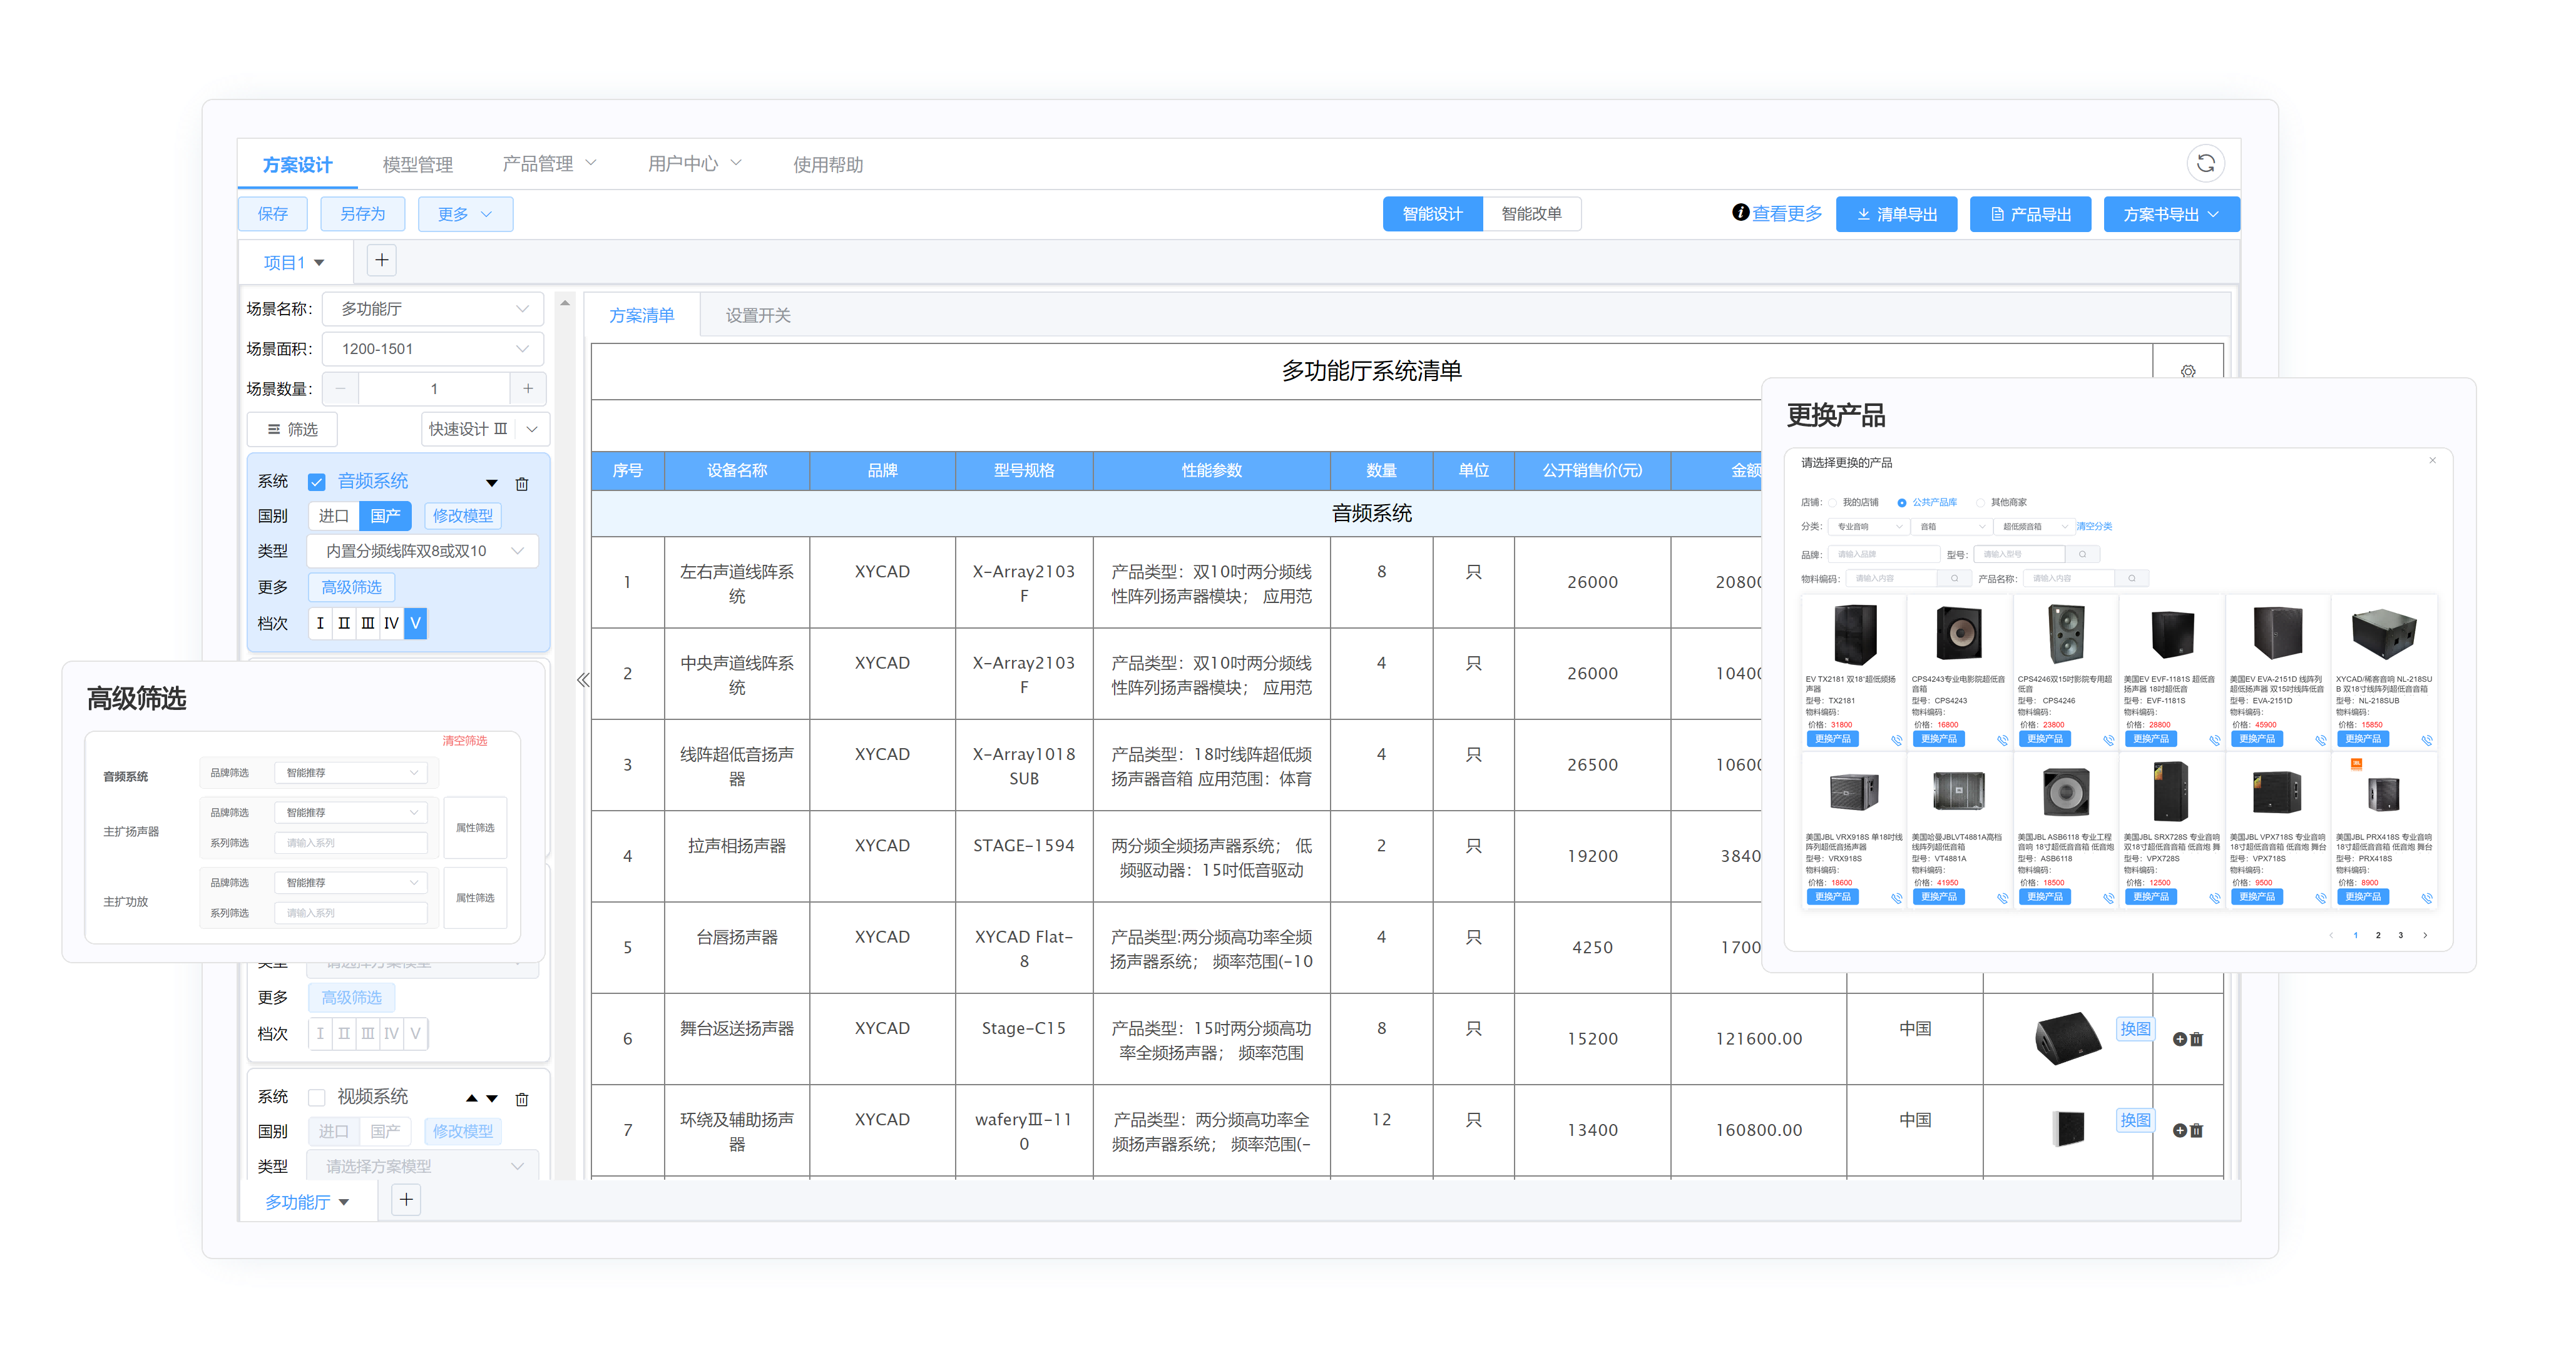Image resolution: width=2576 pixels, height=1358 pixels.
Task: Go to next page in 更换产品 dialog
Action: pyautogui.click(x=2425, y=935)
